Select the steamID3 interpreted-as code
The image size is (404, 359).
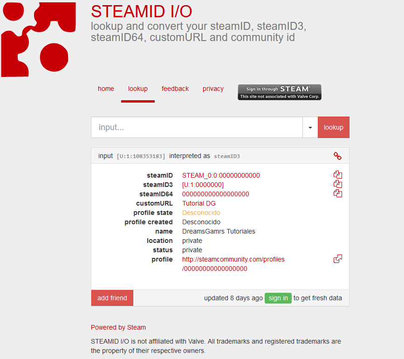point(227,156)
